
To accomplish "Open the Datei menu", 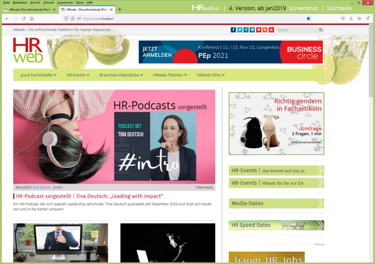I will 6,3.
